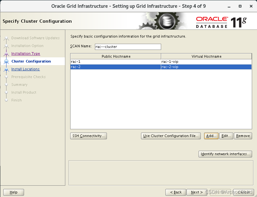Go Back to previous step
The height and width of the screenshot is (197, 257).
click(176, 192)
